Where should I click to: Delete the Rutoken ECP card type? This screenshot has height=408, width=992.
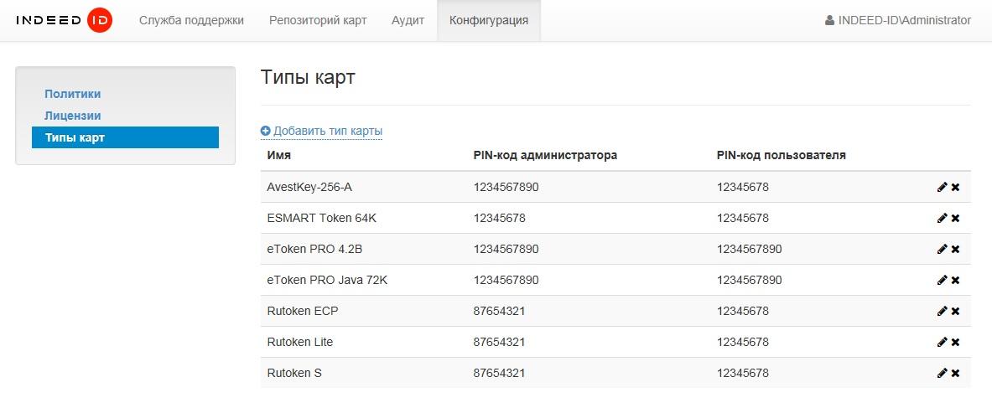tap(955, 312)
